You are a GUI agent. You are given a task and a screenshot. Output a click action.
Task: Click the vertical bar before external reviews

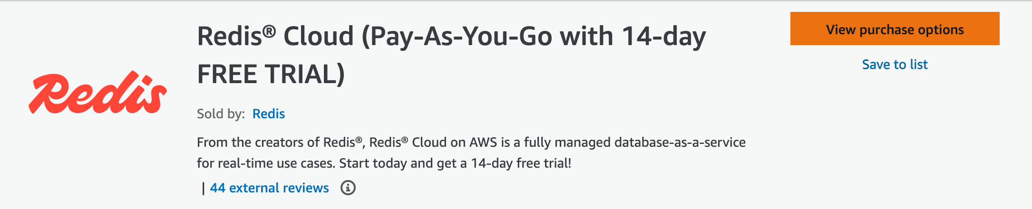click(204, 189)
